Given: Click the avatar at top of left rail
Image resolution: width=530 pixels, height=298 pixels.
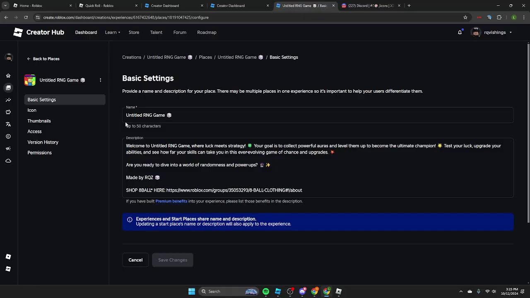Looking at the screenshot, I should (x=9, y=57).
